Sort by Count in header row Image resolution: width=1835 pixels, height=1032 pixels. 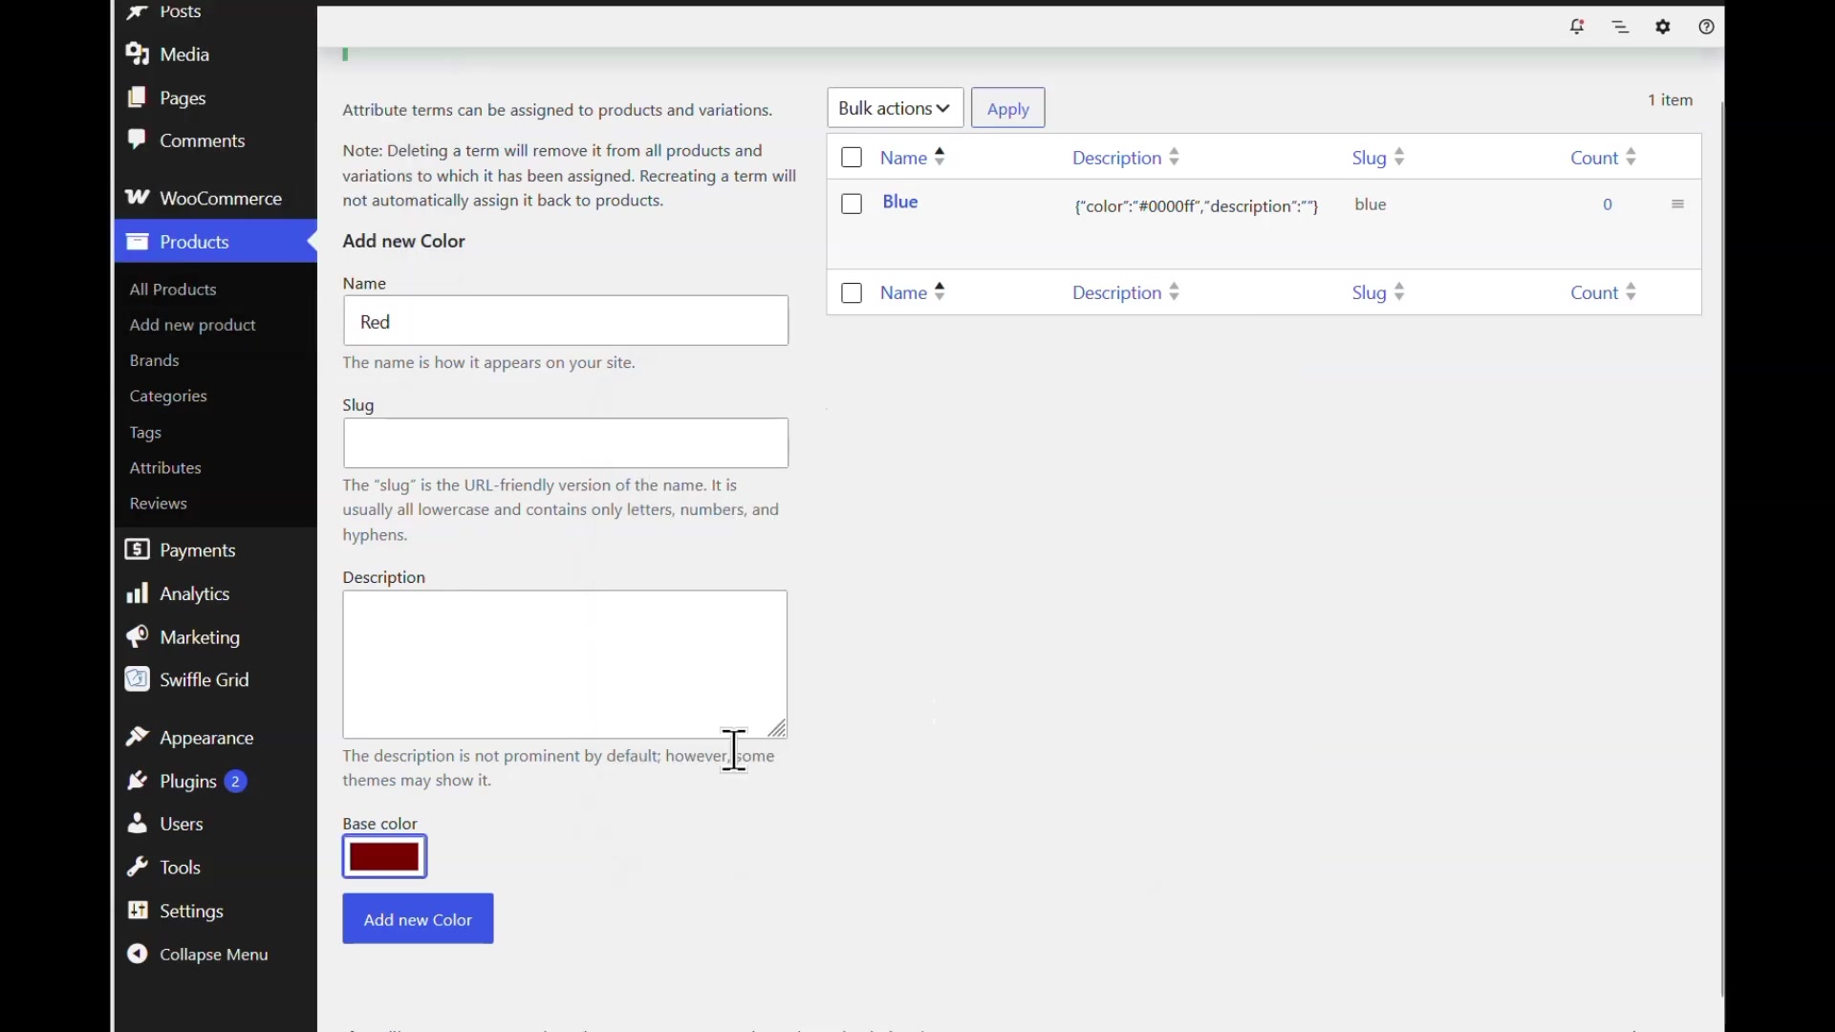[1604, 158]
